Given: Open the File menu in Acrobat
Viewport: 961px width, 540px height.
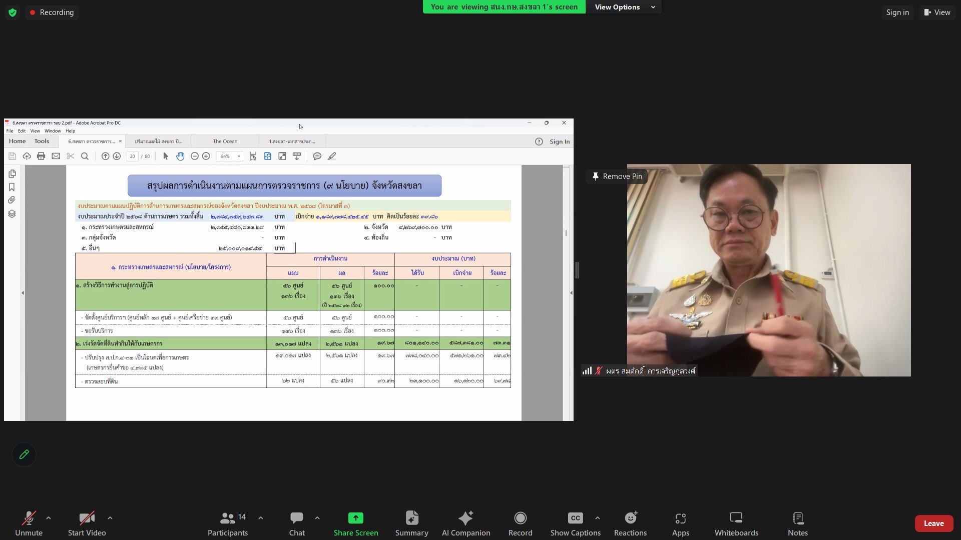Looking at the screenshot, I should (x=10, y=131).
